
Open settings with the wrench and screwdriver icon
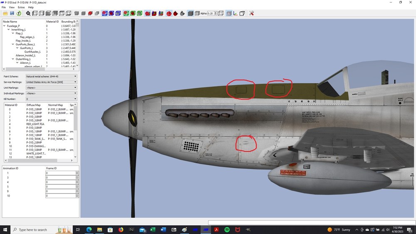251,13
